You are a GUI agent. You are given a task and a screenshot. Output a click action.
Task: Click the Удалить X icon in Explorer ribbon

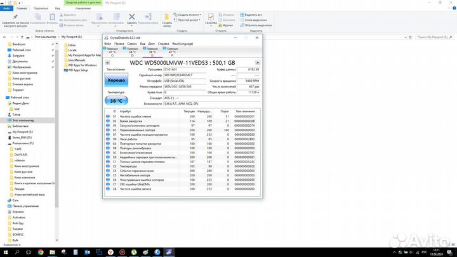pos(132,17)
